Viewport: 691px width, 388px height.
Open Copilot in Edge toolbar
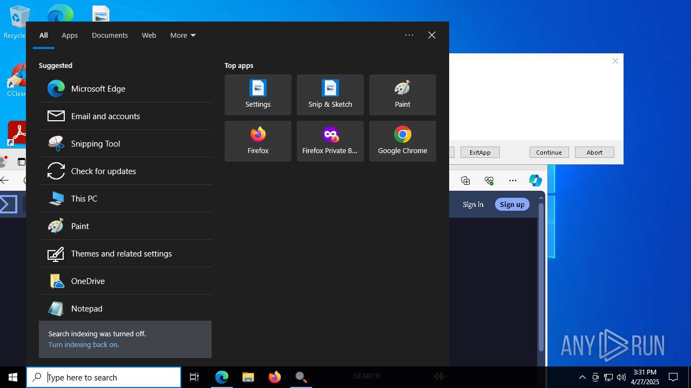pyautogui.click(x=536, y=181)
